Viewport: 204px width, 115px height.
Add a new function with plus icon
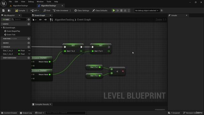coord(29,39)
